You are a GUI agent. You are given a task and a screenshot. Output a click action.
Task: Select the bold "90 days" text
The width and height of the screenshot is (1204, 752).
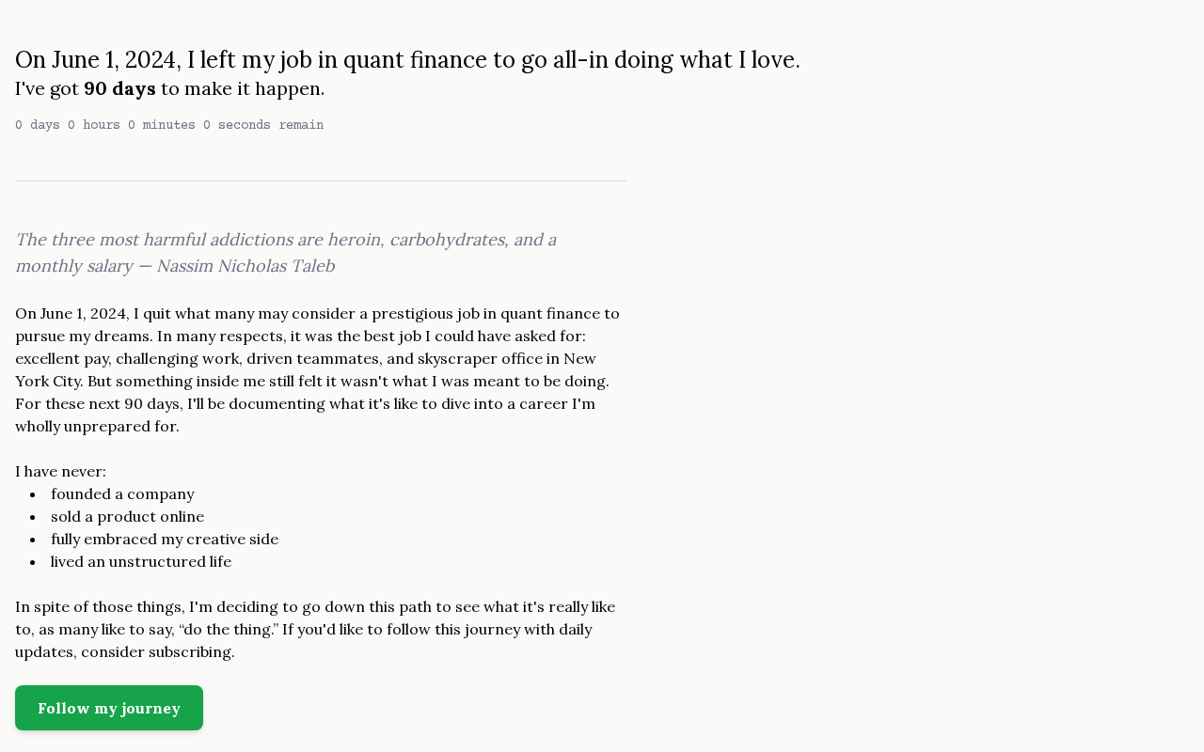[119, 89]
